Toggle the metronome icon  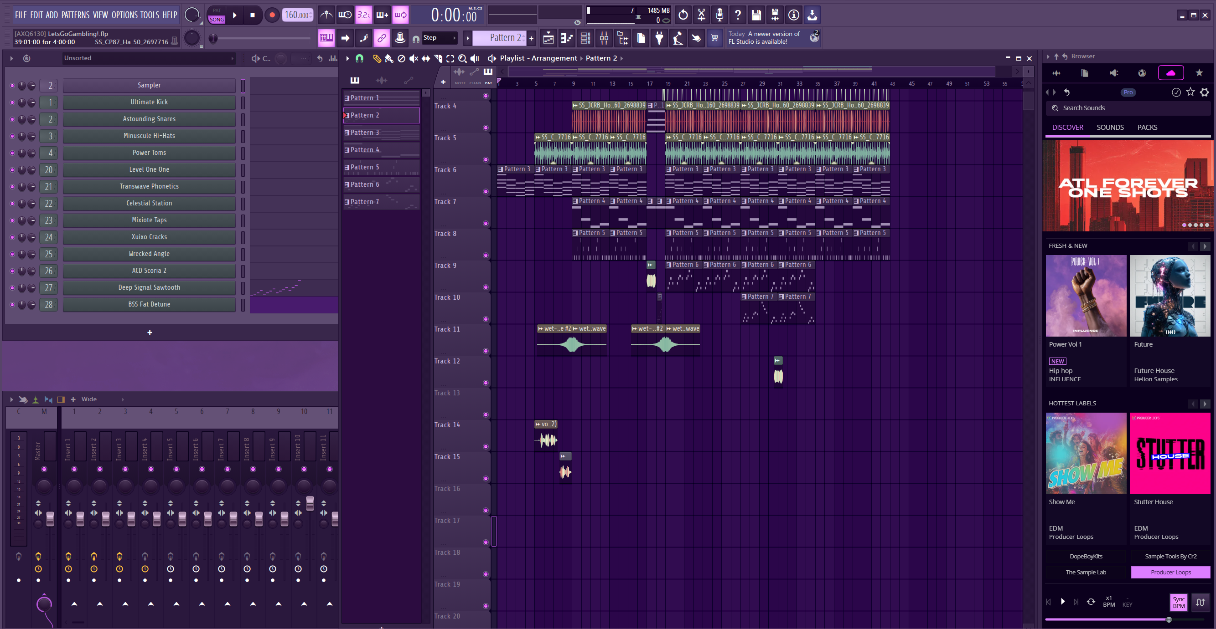pos(326,15)
